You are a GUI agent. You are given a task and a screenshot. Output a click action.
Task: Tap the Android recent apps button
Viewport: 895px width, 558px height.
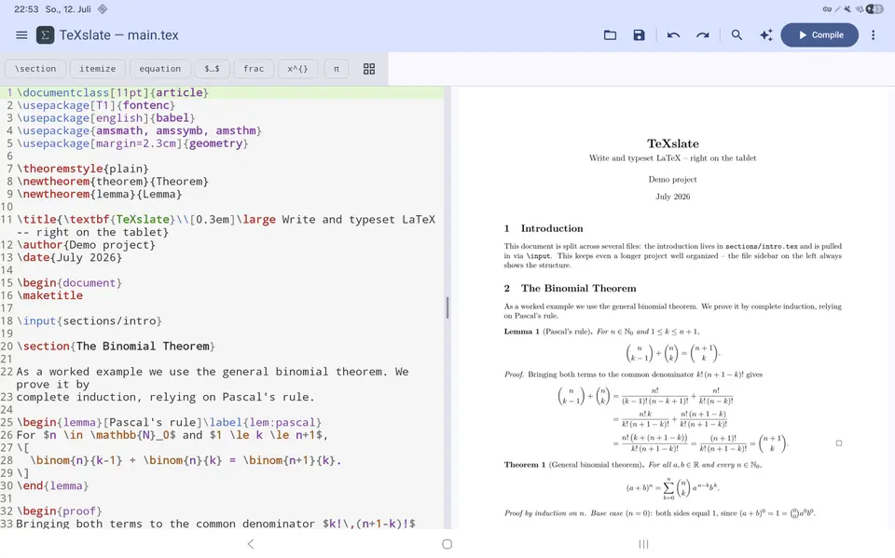643,544
